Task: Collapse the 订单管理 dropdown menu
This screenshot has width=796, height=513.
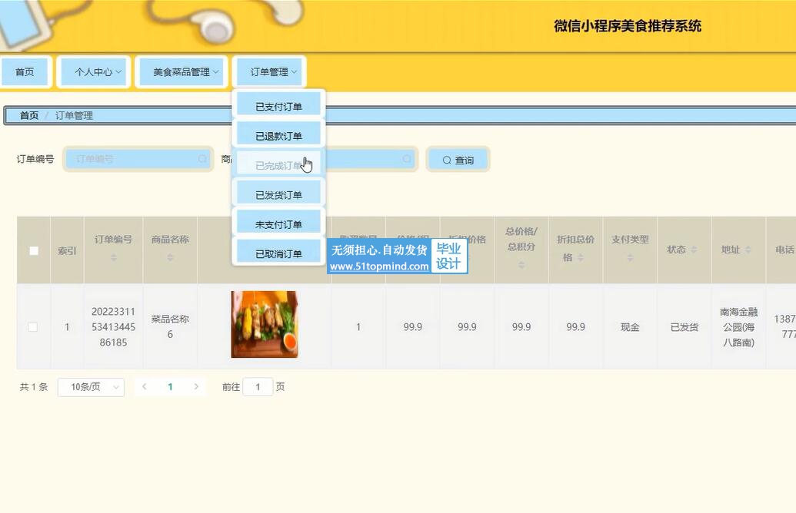Action: click(270, 72)
